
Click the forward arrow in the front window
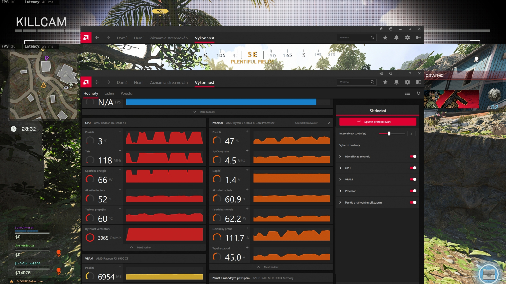pyautogui.click(x=108, y=82)
